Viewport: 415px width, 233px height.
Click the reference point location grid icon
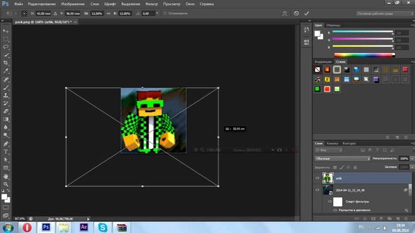tap(24, 13)
